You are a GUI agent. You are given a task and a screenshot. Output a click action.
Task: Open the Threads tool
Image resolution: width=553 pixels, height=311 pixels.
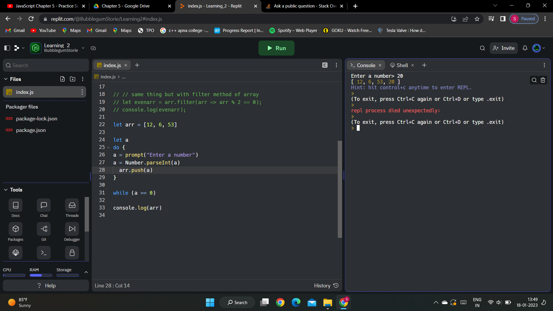tap(72, 208)
